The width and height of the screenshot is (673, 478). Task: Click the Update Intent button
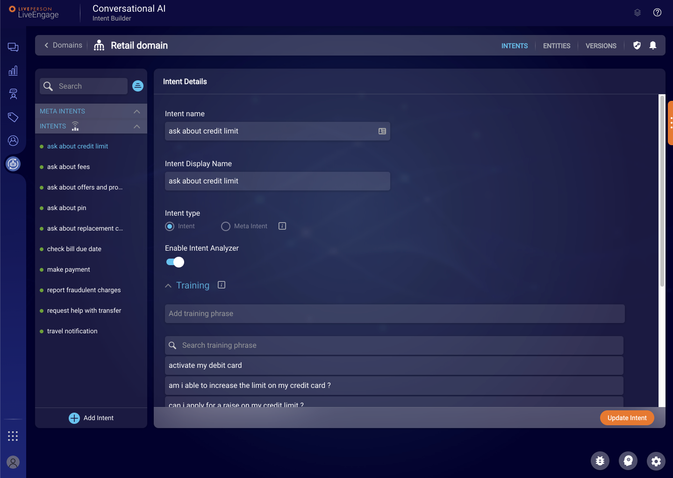[x=627, y=418]
